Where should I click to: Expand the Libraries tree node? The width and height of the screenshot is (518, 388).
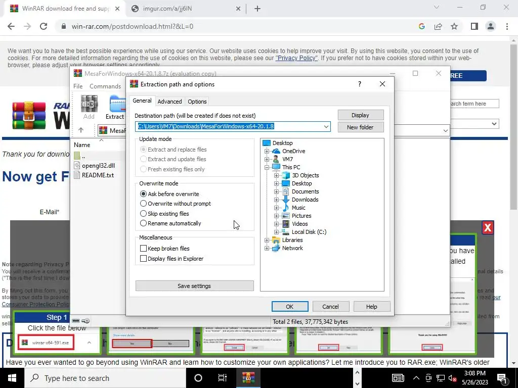point(267,240)
